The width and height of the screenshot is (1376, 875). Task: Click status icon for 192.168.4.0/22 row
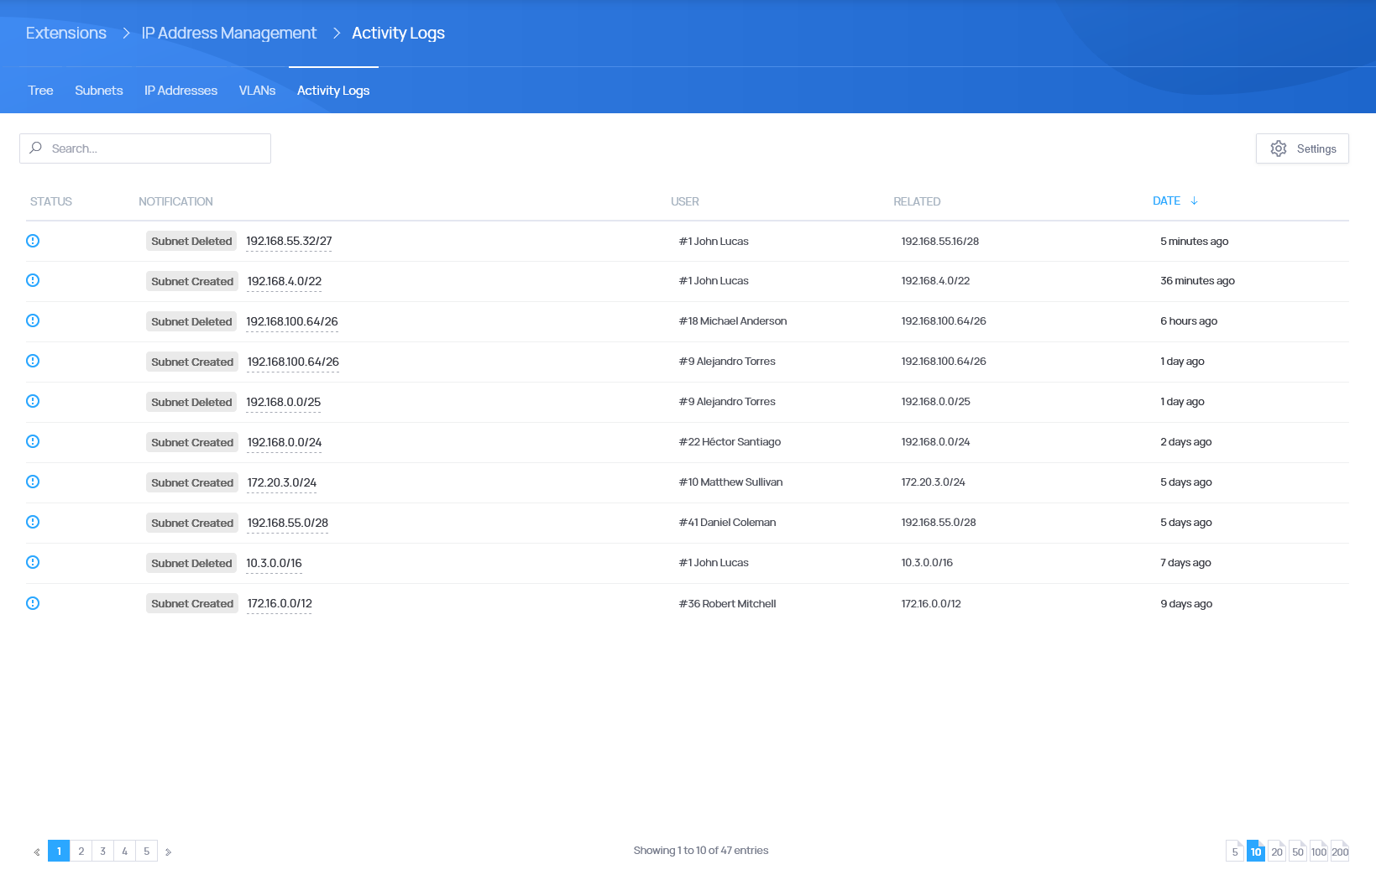pos(33,280)
